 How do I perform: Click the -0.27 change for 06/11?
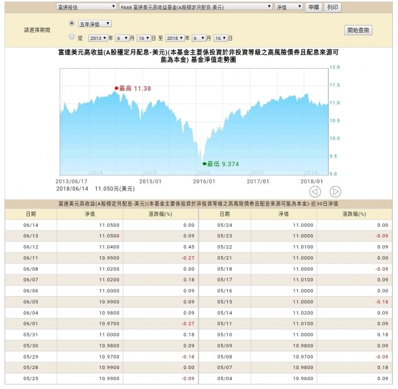click(x=188, y=258)
